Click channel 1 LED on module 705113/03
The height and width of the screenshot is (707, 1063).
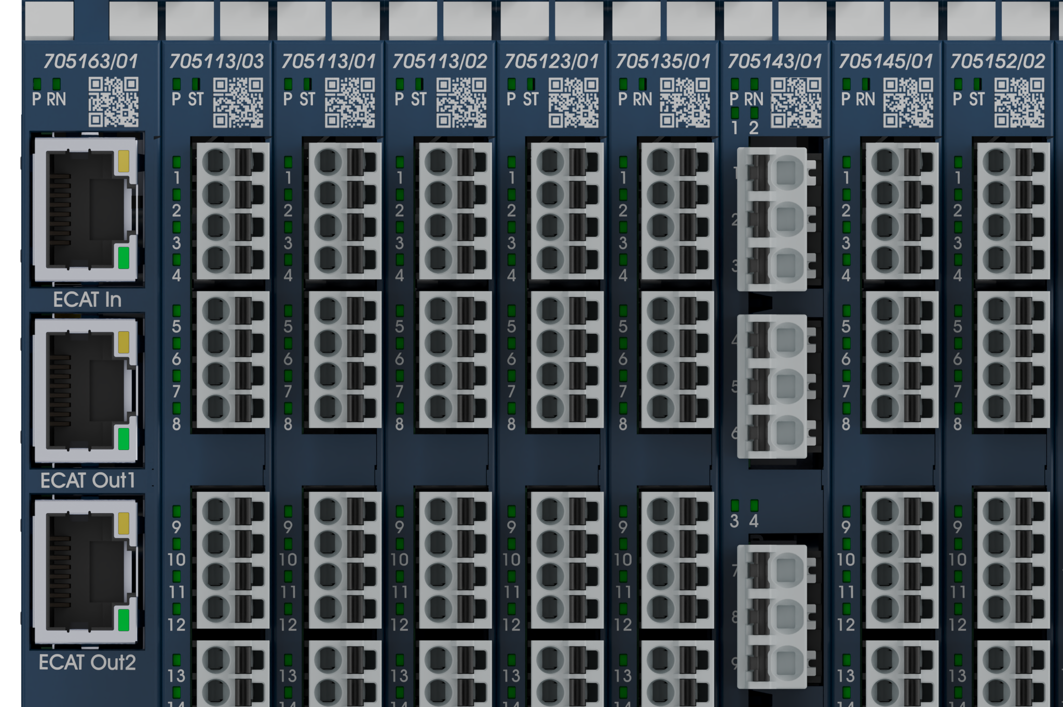pyautogui.click(x=176, y=162)
